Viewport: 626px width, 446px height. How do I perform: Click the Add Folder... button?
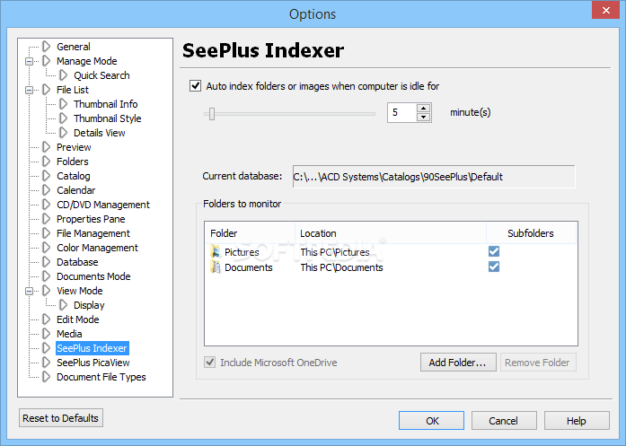pos(458,363)
